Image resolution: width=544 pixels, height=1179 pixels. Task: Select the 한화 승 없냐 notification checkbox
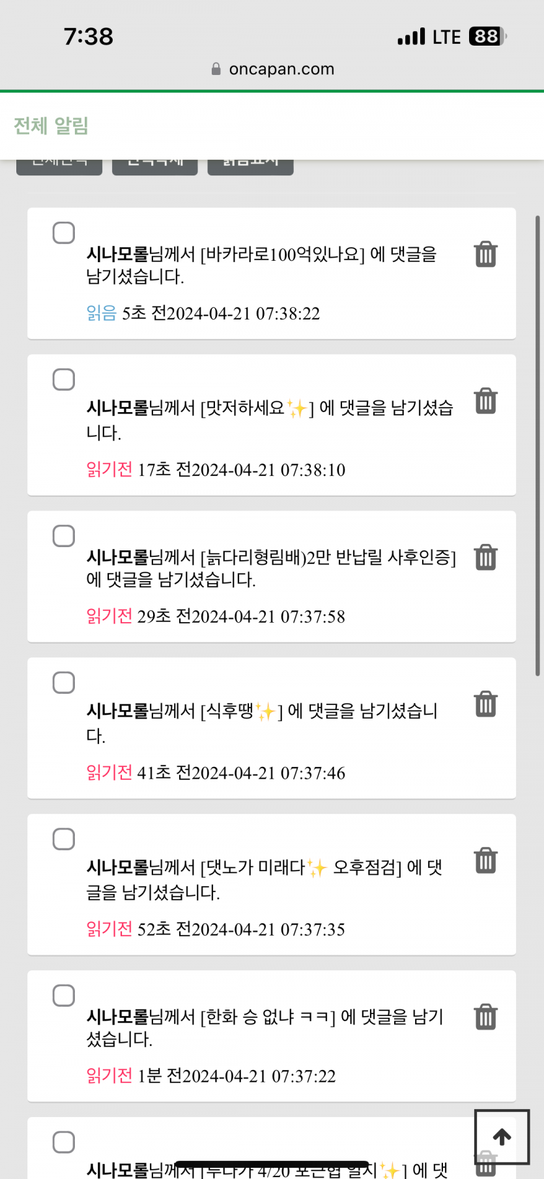(x=64, y=996)
